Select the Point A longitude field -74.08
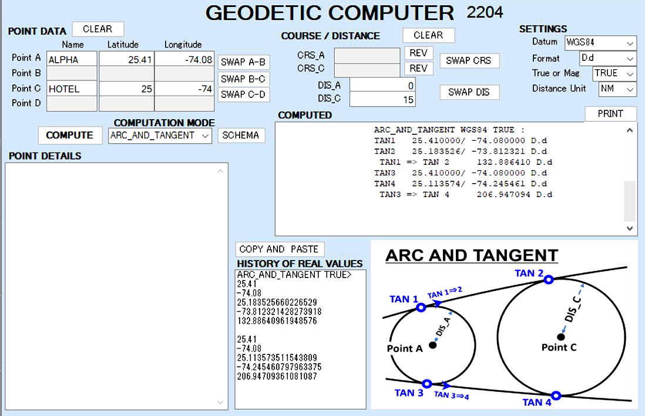645x416 pixels. click(x=184, y=60)
